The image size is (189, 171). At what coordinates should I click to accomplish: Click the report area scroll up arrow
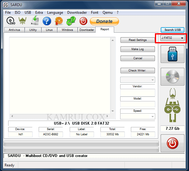(x=113, y=40)
